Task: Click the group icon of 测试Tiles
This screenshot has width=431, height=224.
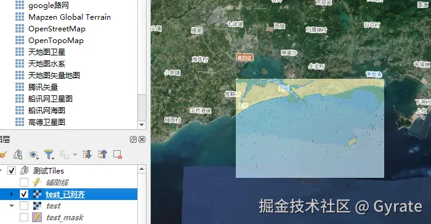Action: [24, 170]
